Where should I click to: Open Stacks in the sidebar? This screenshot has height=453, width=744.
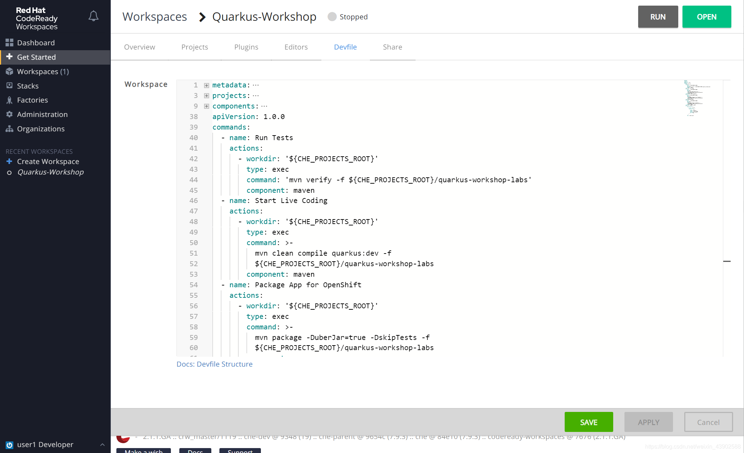pyautogui.click(x=55, y=86)
